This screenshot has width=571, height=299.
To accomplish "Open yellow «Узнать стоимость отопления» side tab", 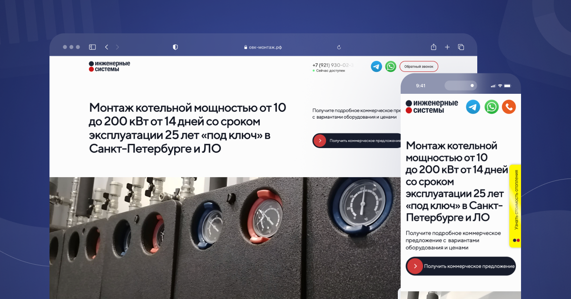I will coord(515,206).
